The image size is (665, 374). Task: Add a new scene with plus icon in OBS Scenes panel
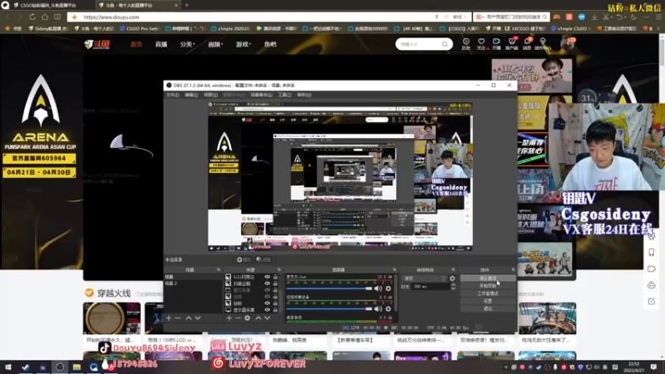click(x=169, y=318)
